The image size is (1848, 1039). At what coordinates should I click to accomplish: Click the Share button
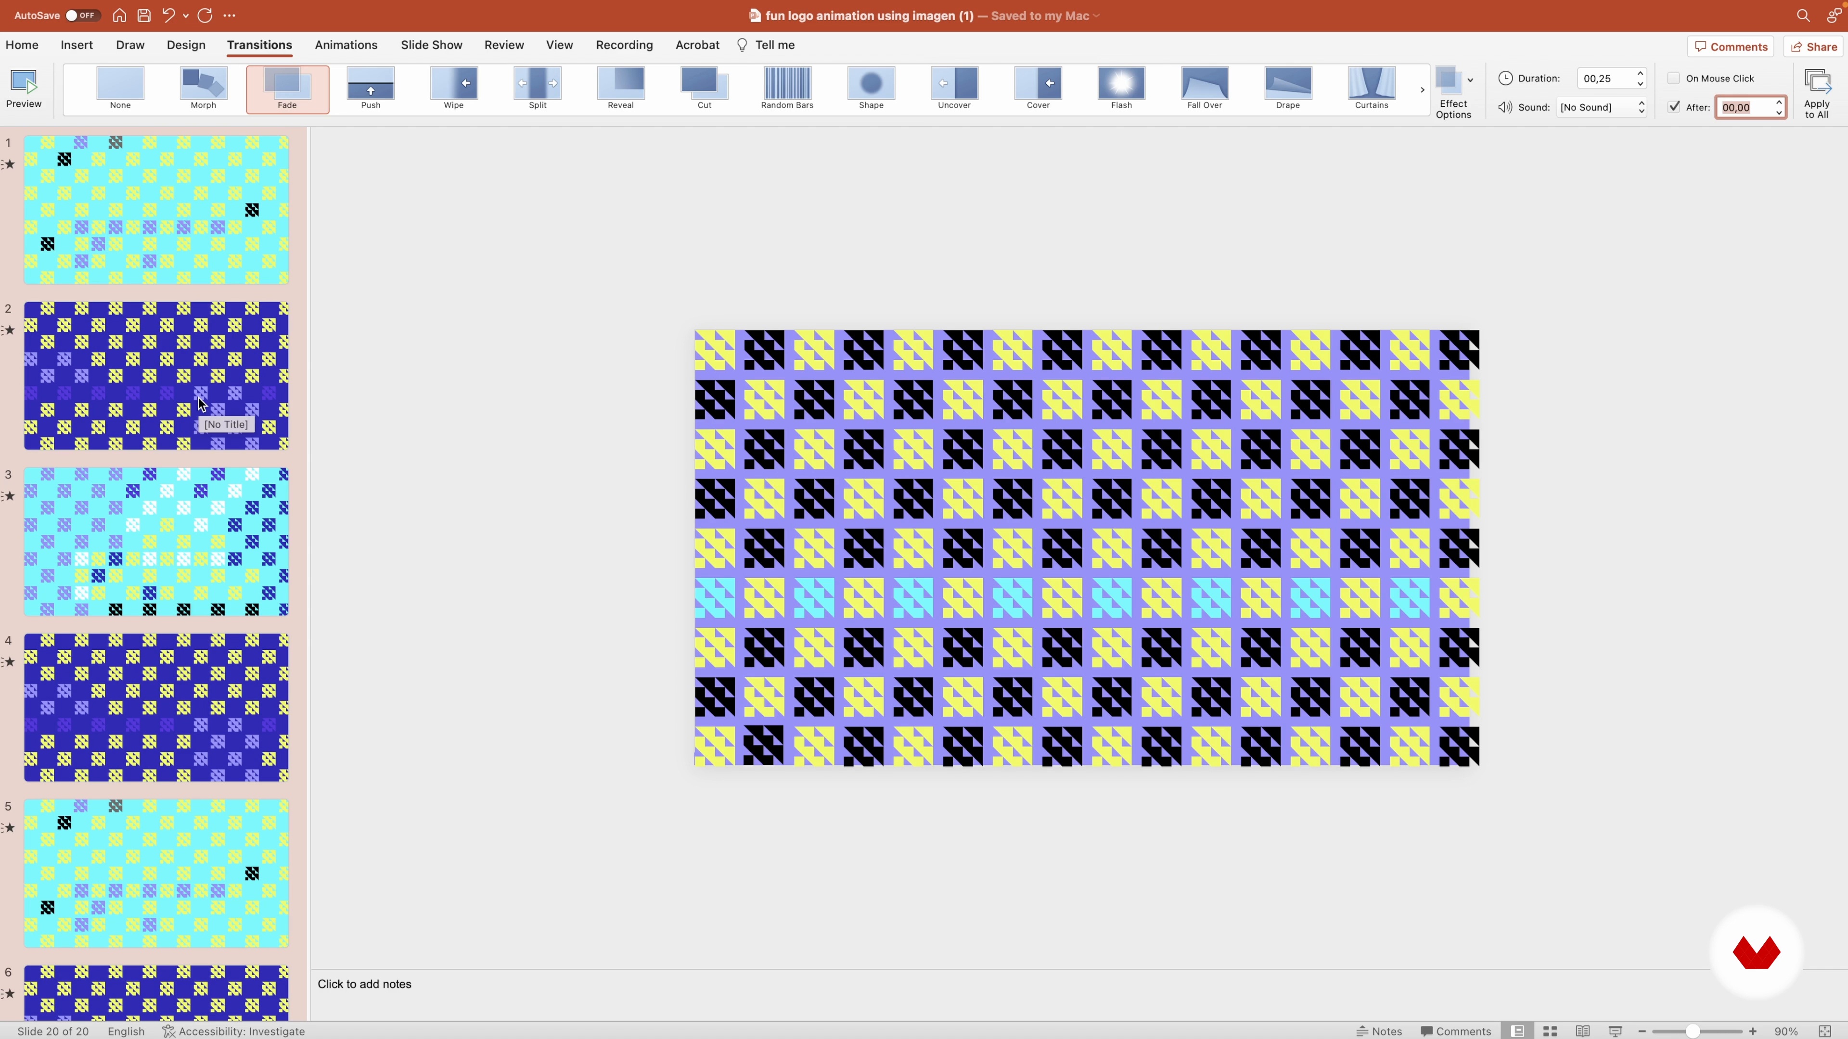(1814, 47)
